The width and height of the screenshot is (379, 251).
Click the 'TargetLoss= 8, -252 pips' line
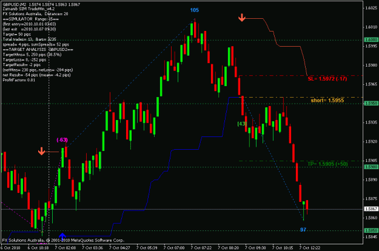(24, 59)
